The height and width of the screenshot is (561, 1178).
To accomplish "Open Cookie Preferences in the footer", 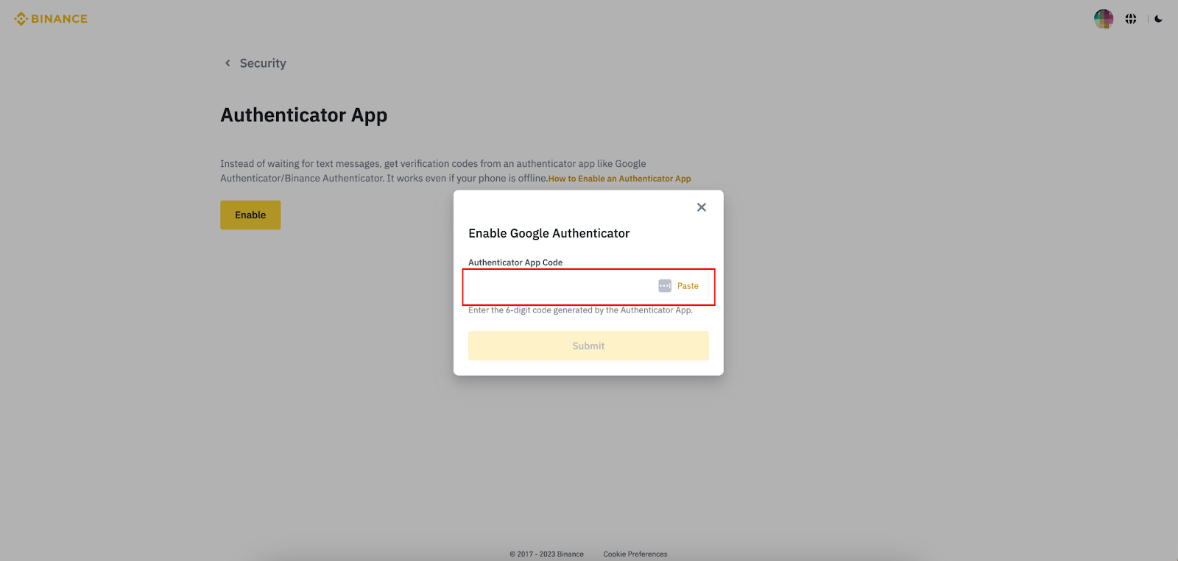I will (635, 554).
